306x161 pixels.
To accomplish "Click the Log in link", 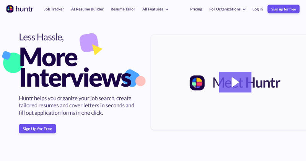I will [257, 9].
